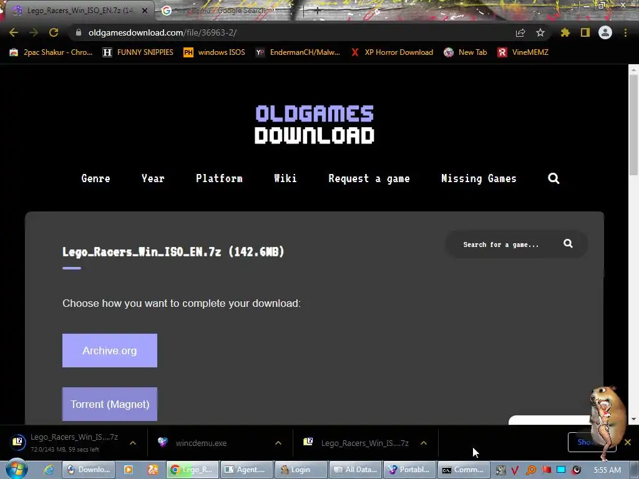The image size is (639, 479).
Task: Open the Windows Start menu orb
Action: (17, 470)
